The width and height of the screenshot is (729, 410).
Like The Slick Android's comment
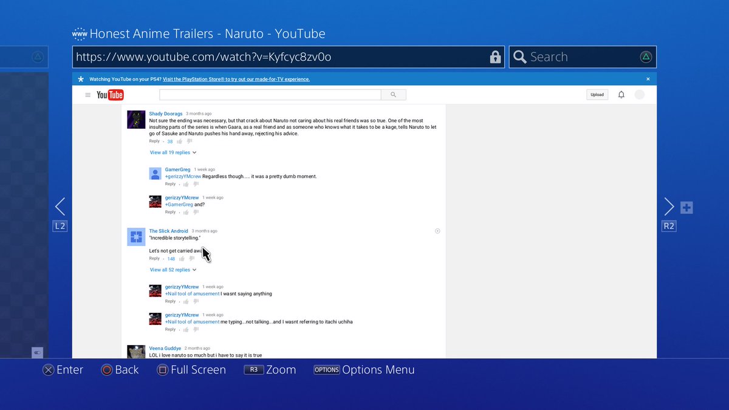[182, 259]
